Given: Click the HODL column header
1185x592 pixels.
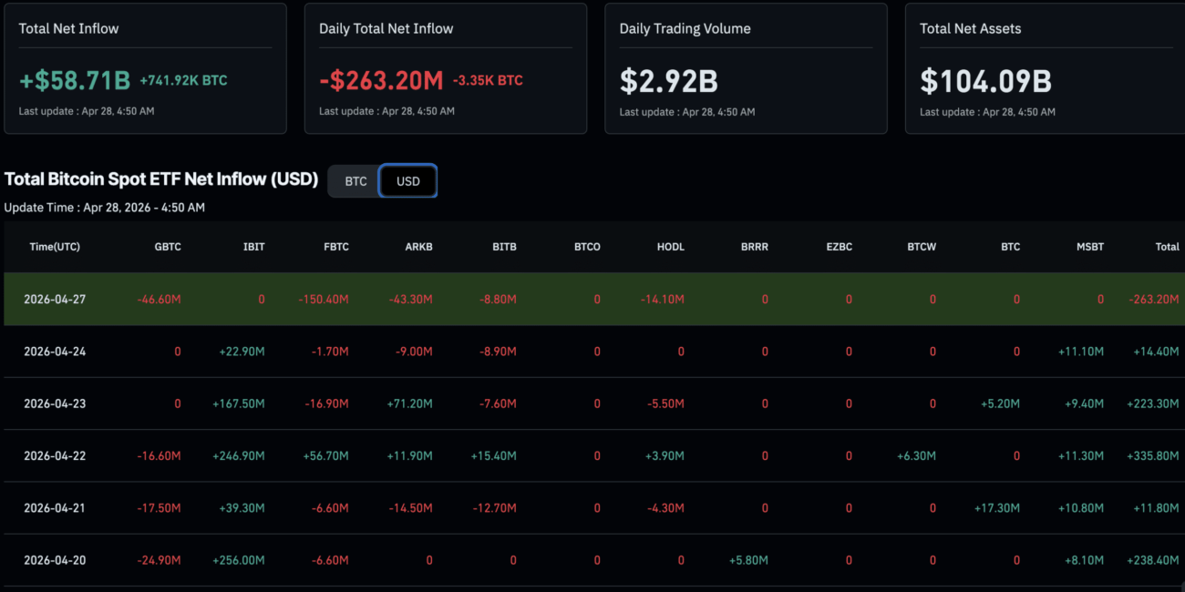Looking at the screenshot, I should click(x=670, y=247).
